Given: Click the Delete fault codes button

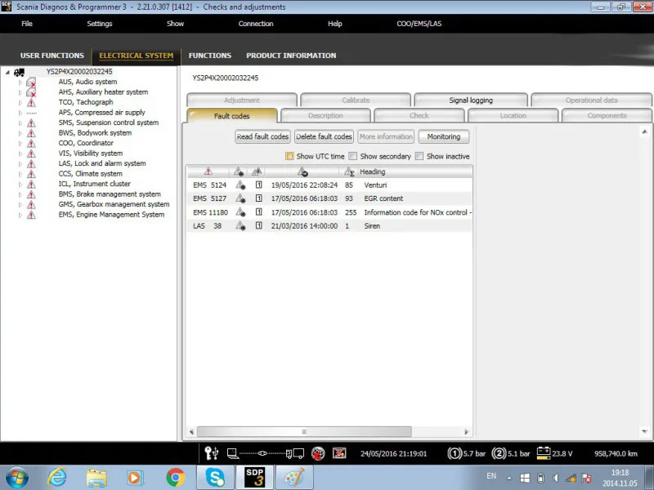Looking at the screenshot, I should click(x=324, y=136).
